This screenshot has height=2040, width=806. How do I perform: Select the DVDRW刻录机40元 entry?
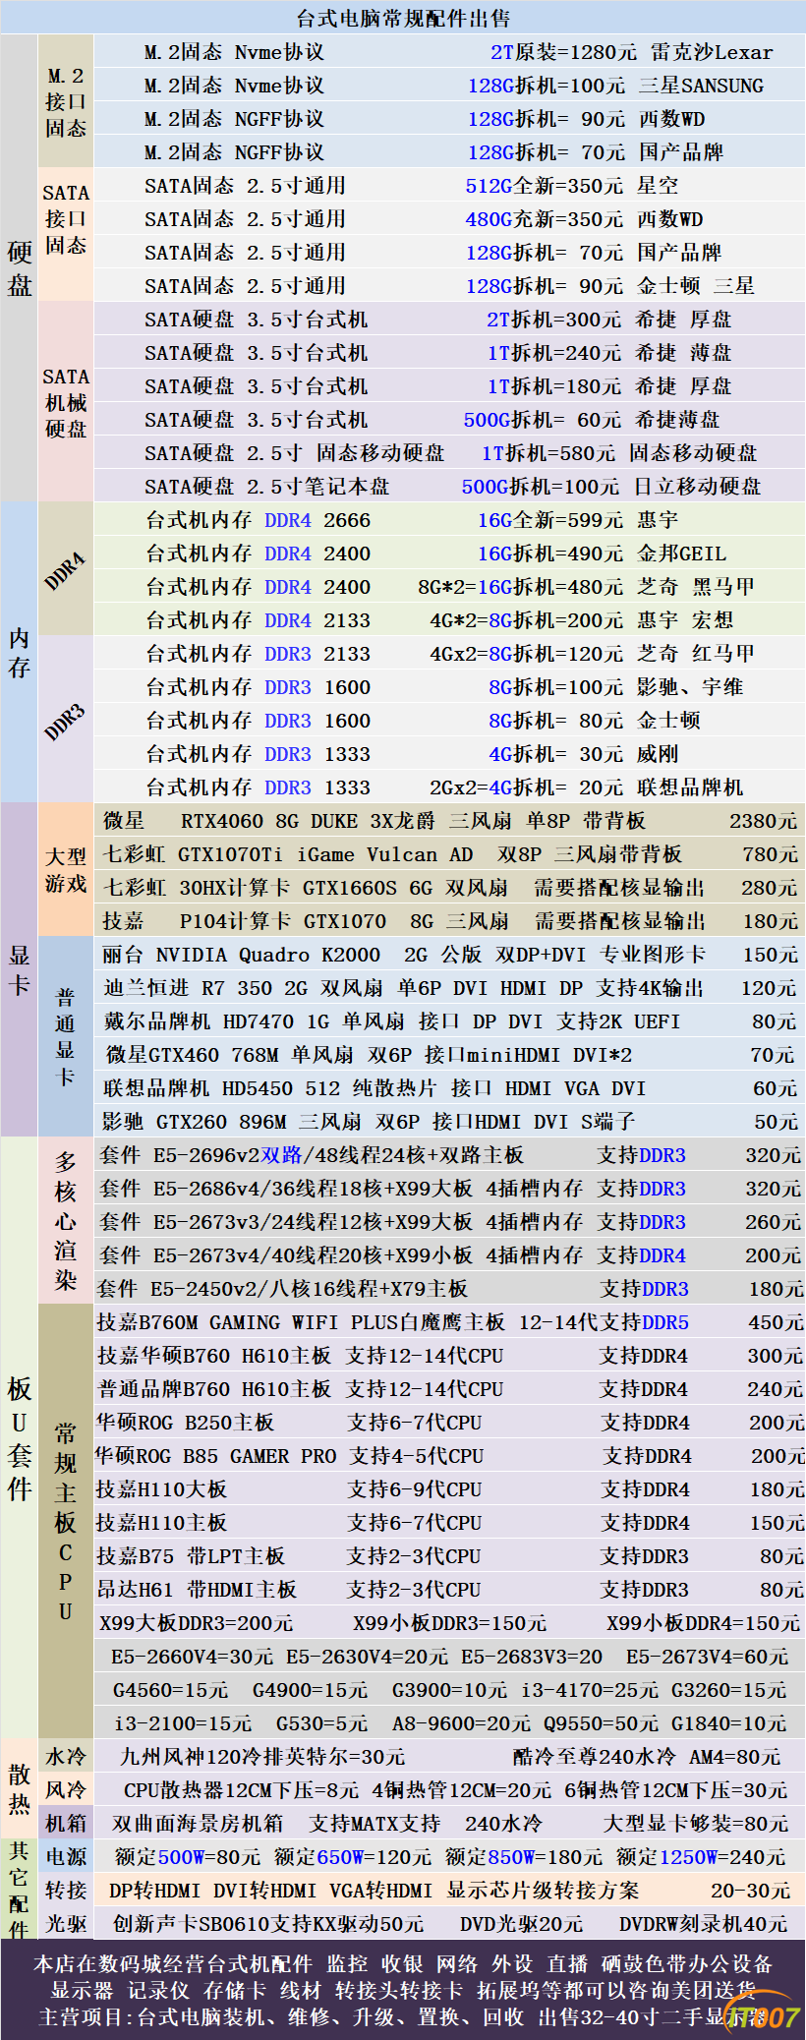(x=703, y=1924)
